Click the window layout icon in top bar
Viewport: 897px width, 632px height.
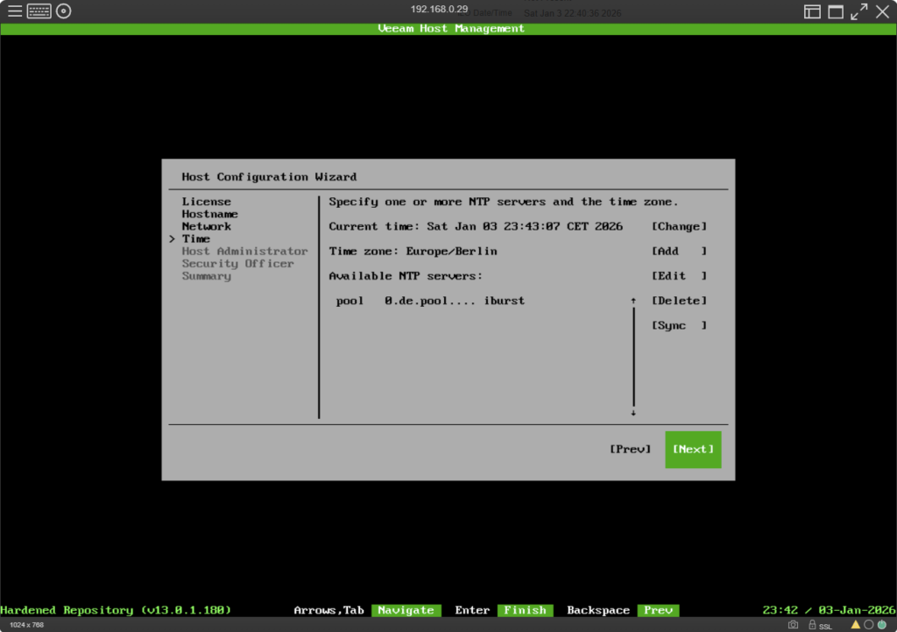813,11
